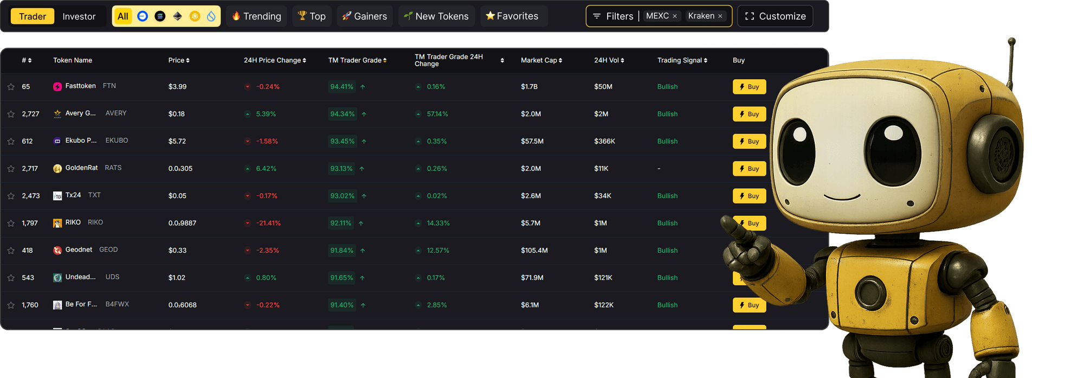Sort by 24H Price Change column
1084x378 pixels.
pyautogui.click(x=275, y=60)
